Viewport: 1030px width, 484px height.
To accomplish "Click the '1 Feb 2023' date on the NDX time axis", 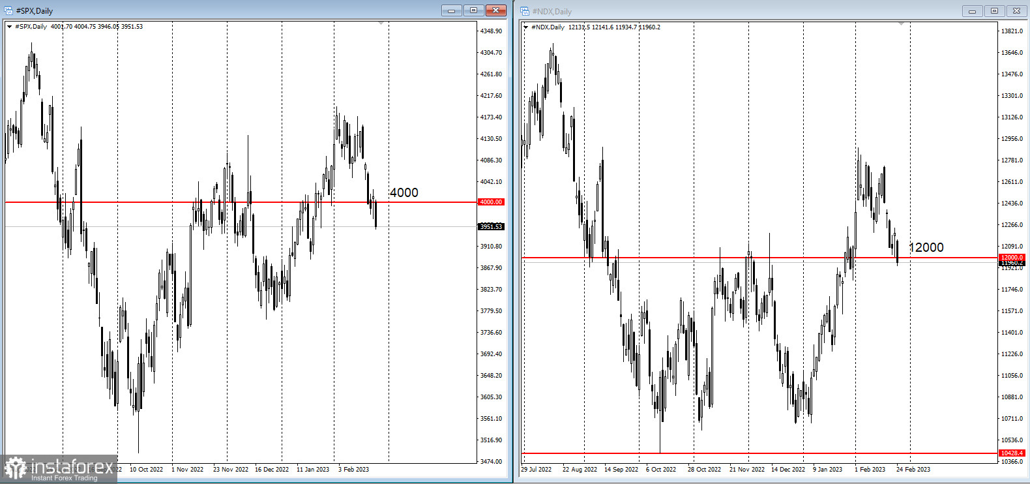I will (870, 470).
